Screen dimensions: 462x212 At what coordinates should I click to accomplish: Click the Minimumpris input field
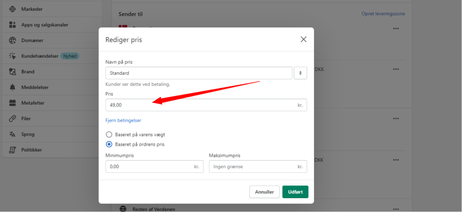click(x=154, y=166)
